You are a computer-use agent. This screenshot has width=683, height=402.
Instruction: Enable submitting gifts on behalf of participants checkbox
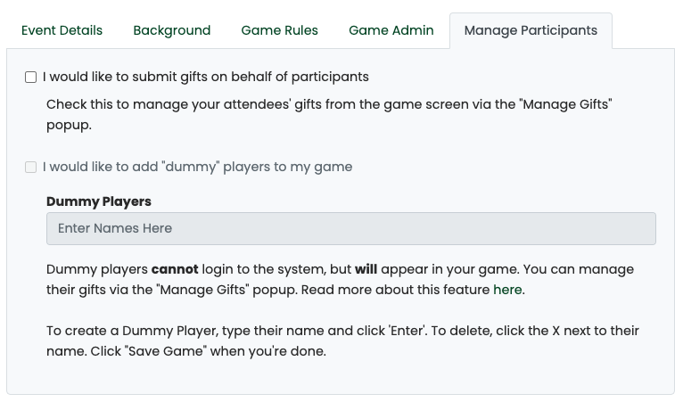pos(31,78)
